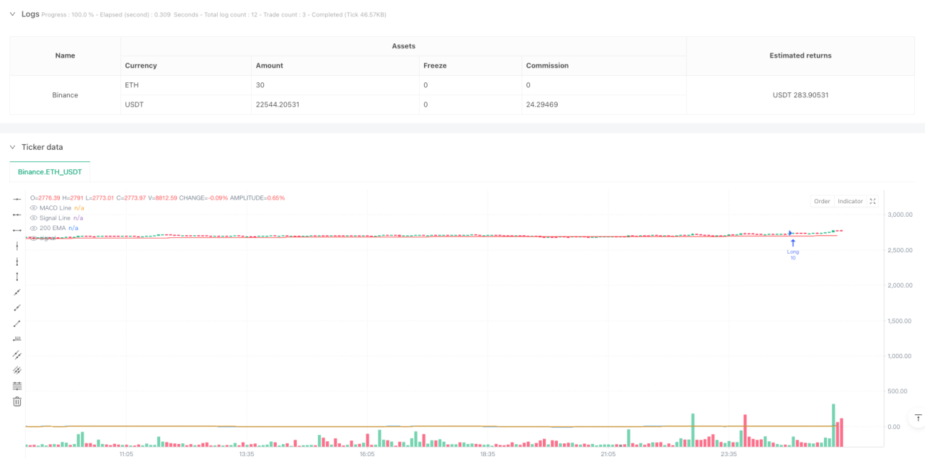925x459 pixels.
Task: Click the scroll-to-top arrow button
Action: tap(918, 418)
